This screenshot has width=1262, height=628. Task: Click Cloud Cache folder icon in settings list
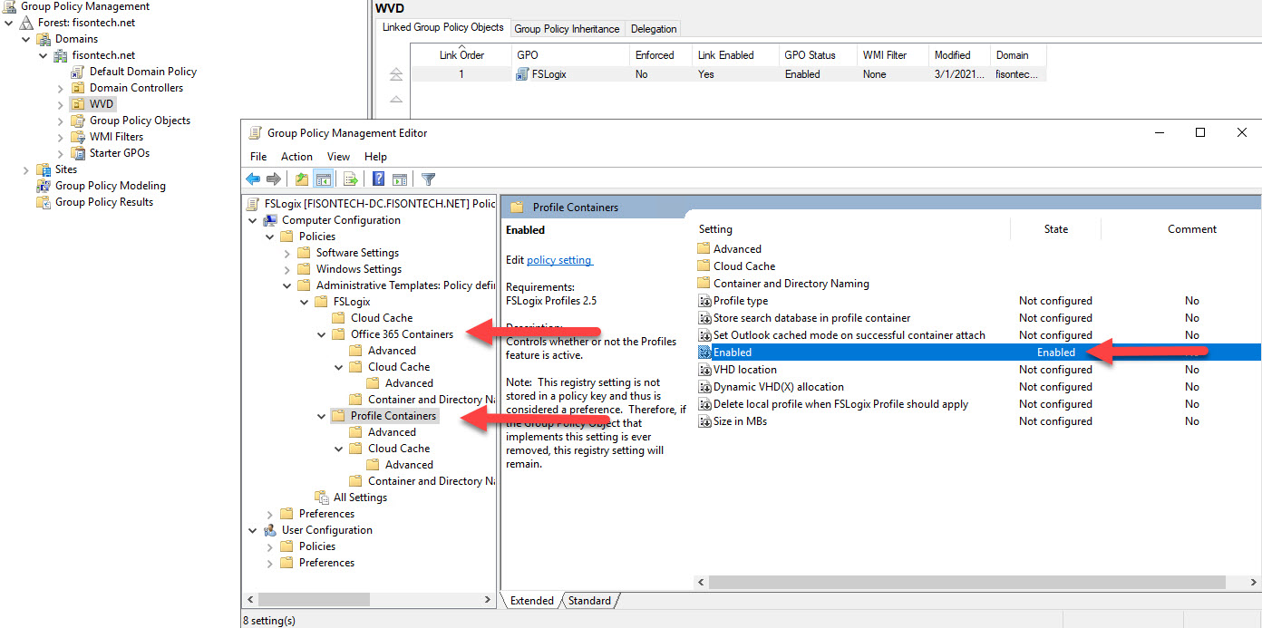[704, 266]
